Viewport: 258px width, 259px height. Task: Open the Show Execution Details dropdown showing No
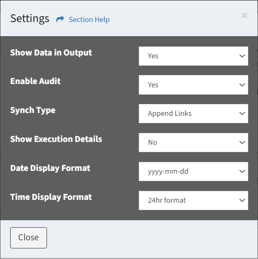click(193, 142)
